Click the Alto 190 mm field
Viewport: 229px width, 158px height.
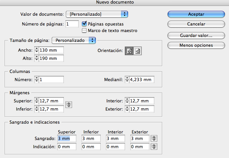click(51, 58)
